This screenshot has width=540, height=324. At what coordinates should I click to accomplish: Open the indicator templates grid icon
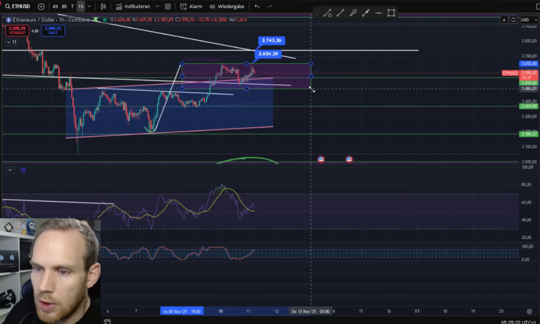[168, 6]
